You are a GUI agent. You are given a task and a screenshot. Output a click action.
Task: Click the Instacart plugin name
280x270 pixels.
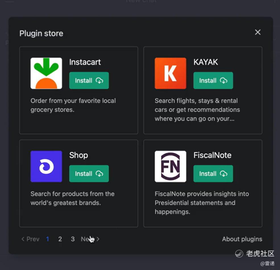(85, 62)
